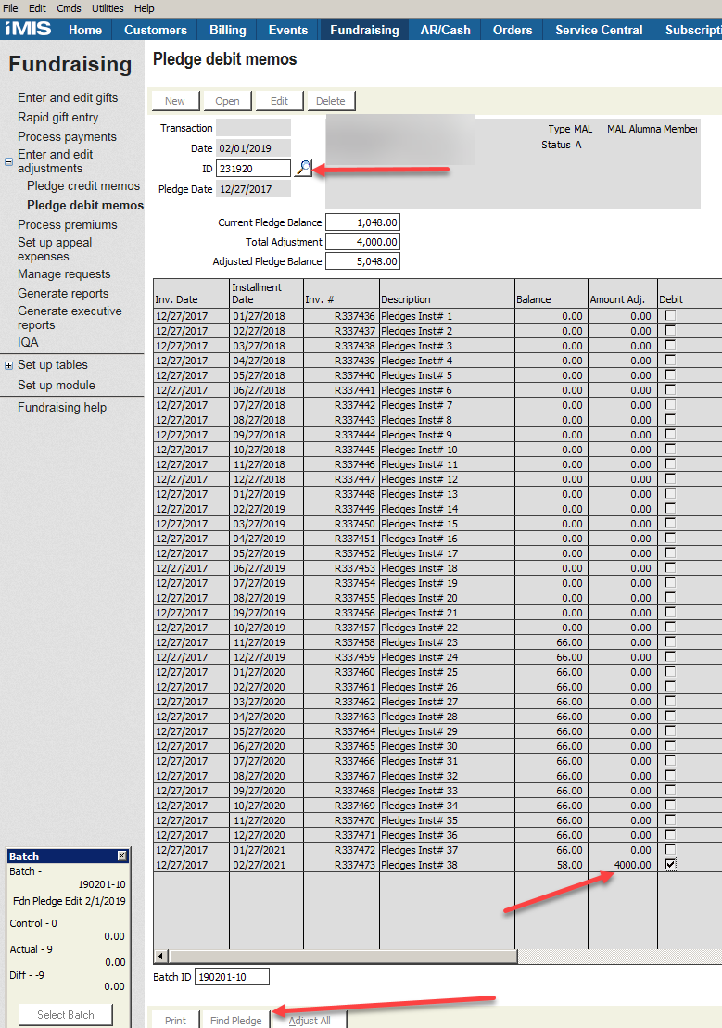Expand the Set up tables section
722x1028 pixels.
click(8, 365)
